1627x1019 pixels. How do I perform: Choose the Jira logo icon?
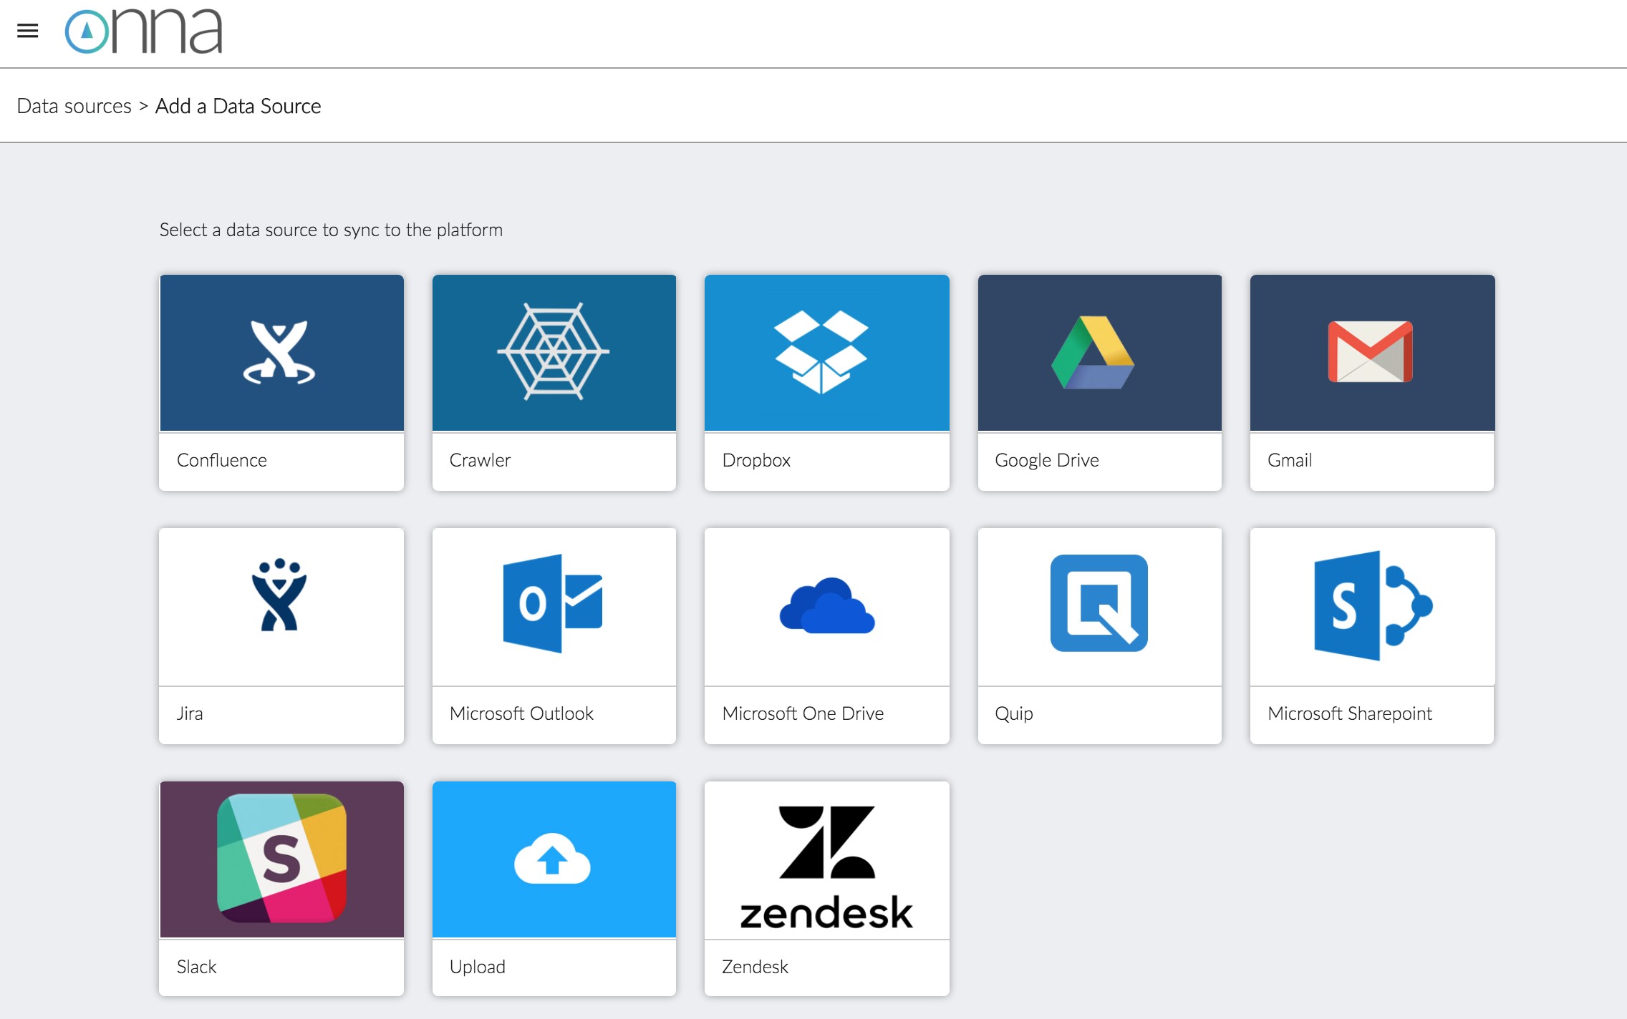click(x=279, y=595)
